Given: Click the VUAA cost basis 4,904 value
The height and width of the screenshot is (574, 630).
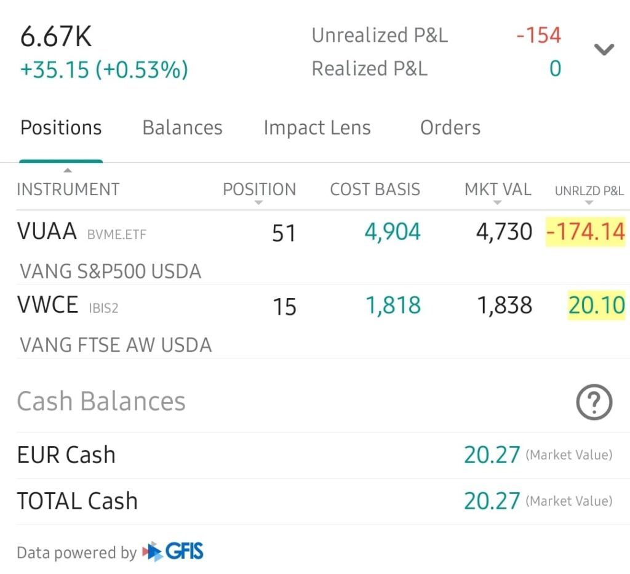Looking at the screenshot, I should (393, 232).
